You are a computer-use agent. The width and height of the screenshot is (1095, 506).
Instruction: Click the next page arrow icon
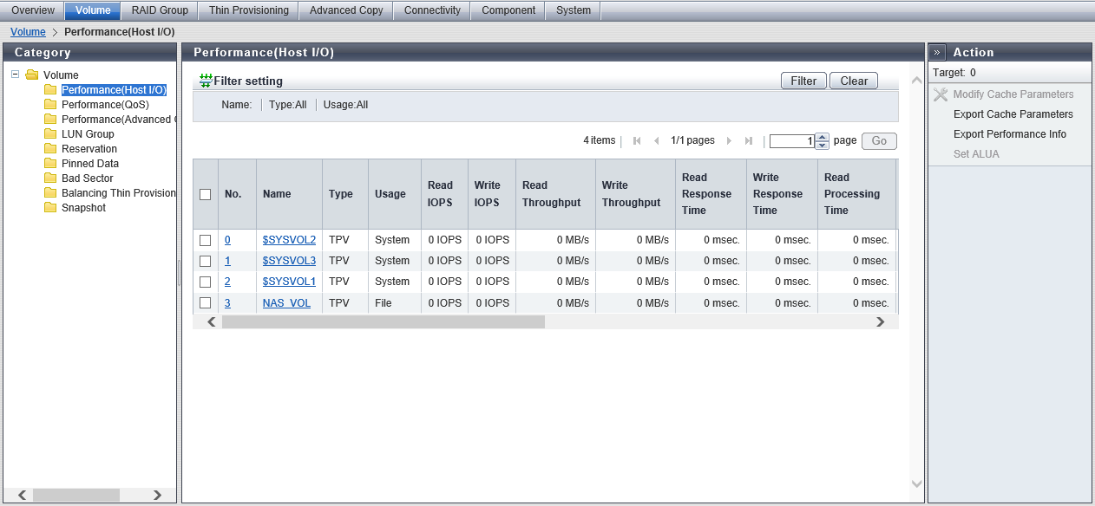[x=729, y=141]
